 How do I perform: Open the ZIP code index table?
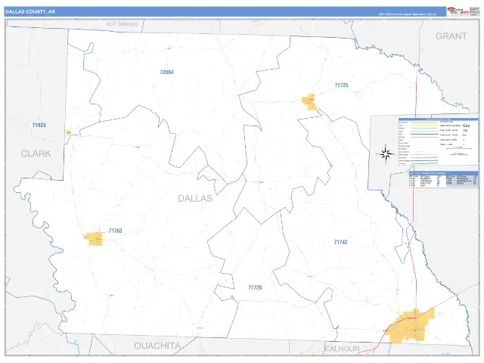[444, 180]
